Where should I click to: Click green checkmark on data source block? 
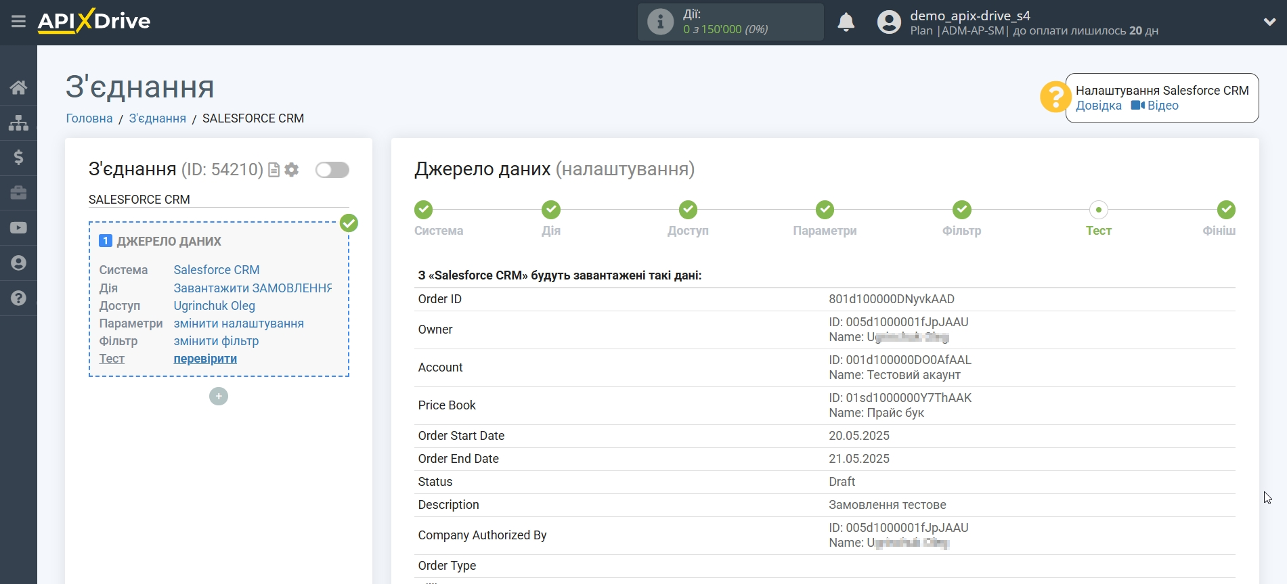coord(349,223)
